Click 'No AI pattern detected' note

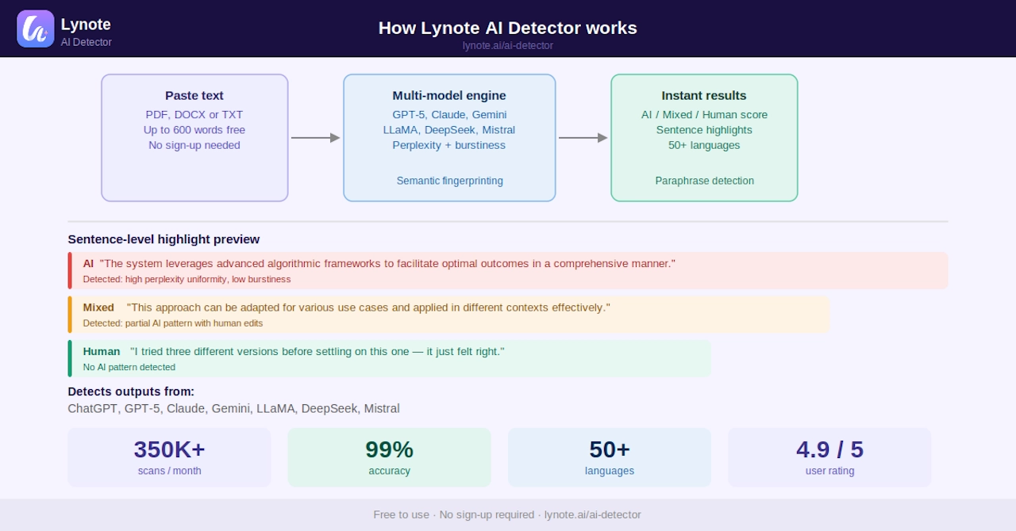pyautogui.click(x=129, y=367)
